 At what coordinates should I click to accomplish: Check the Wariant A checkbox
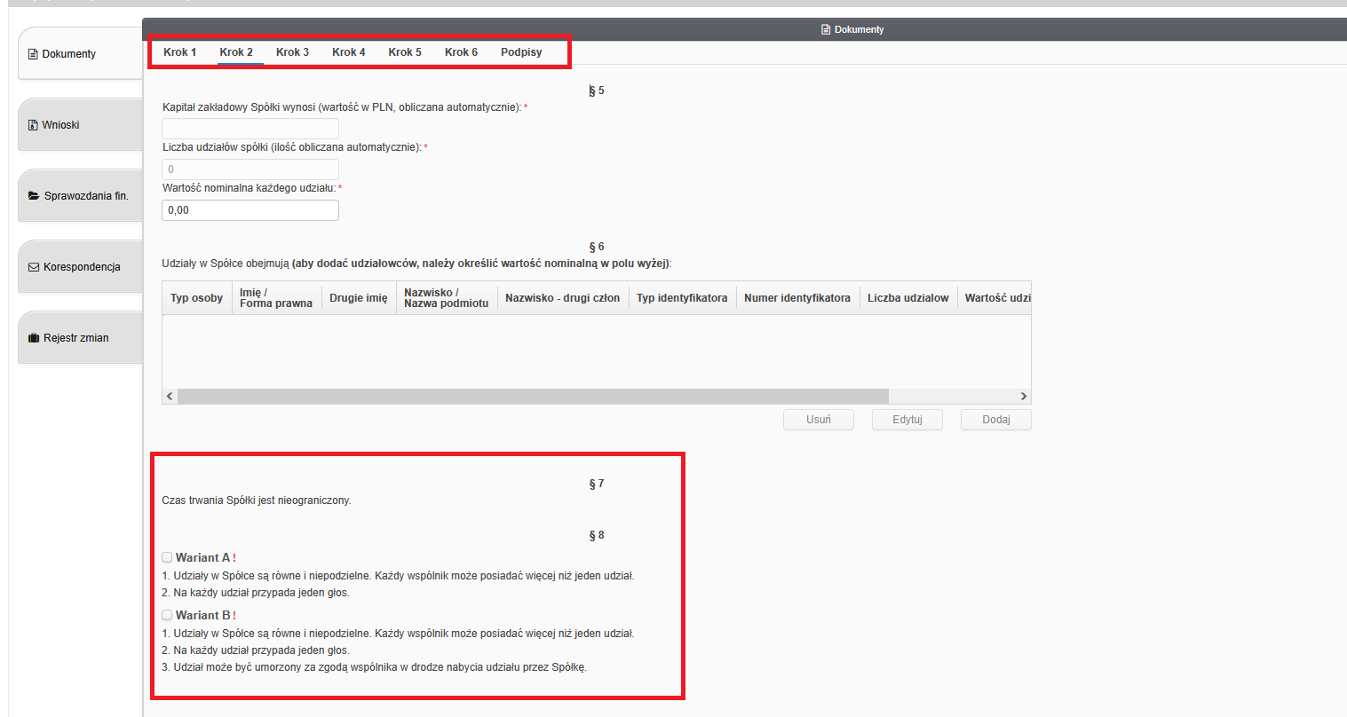167,557
